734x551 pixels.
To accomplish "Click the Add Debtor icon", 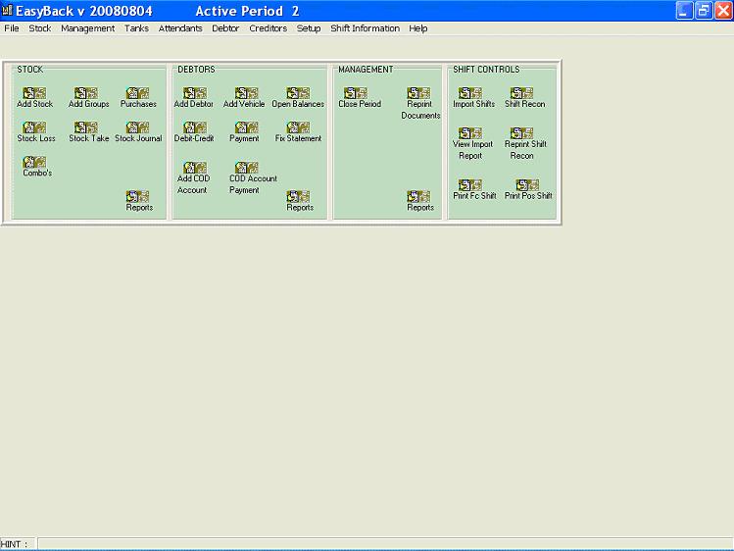I will pyautogui.click(x=195, y=93).
